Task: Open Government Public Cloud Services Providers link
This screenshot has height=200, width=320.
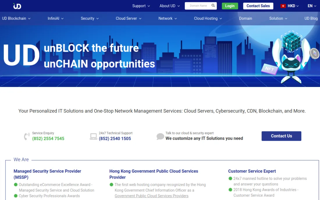Action: coord(152,196)
